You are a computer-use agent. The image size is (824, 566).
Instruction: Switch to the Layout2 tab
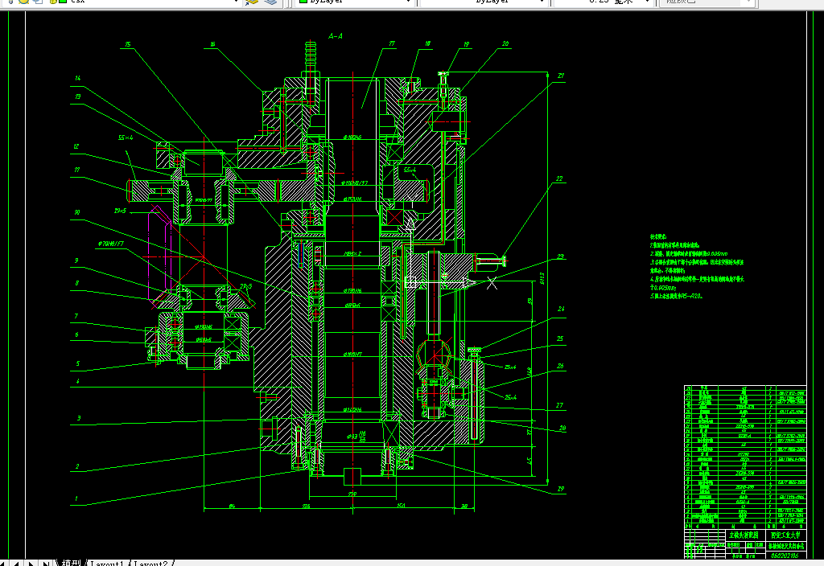[x=150, y=564]
